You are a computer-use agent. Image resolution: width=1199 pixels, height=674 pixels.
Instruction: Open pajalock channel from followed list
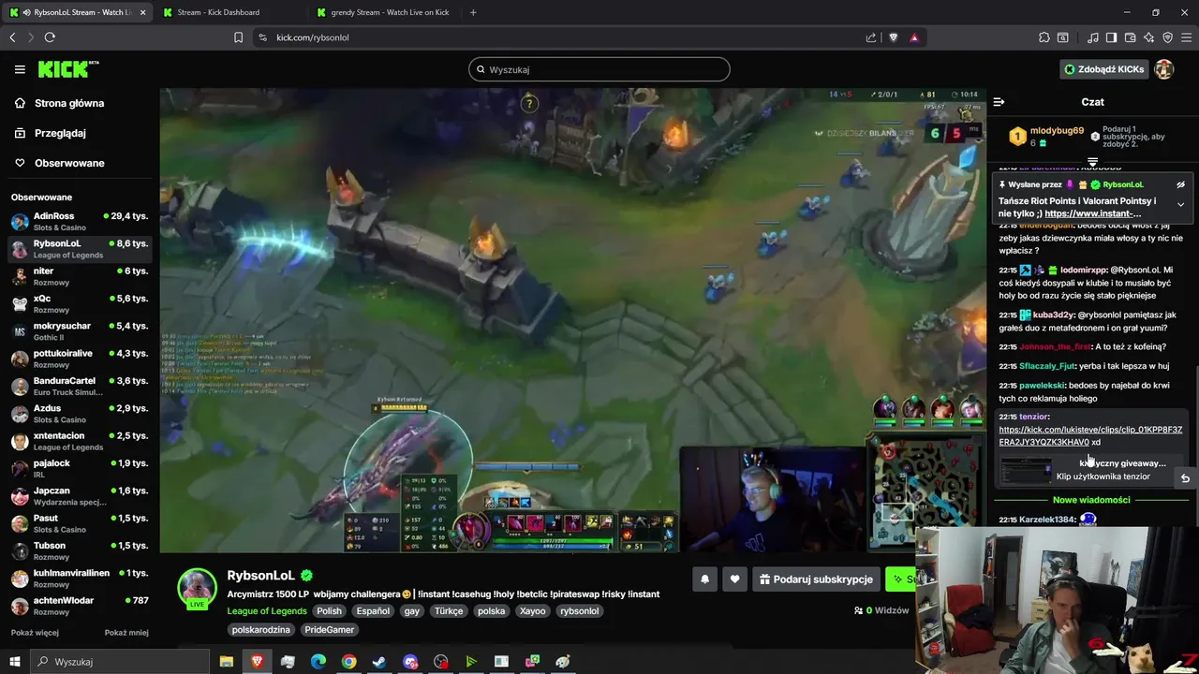click(79, 468)
